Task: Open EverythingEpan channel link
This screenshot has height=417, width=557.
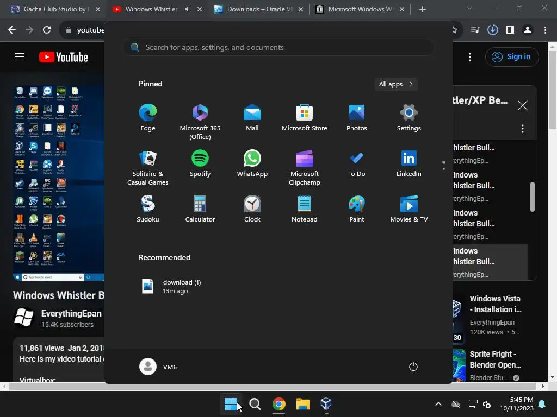Action: tap(71, 313)
